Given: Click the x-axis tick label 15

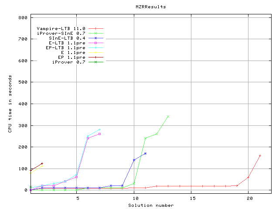Looking at the screenshot, I should [193, 199].
